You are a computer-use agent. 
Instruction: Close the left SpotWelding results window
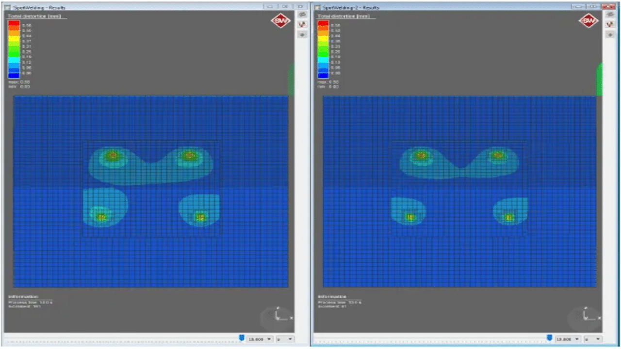(300, 7)
